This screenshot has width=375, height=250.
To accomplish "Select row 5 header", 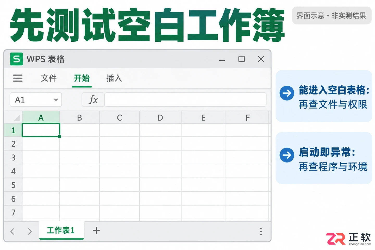I will pyautogui.click(x=13, y=185).
